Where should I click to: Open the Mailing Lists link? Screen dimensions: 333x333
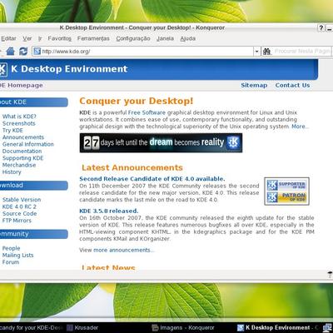click(x=18, y=256)
